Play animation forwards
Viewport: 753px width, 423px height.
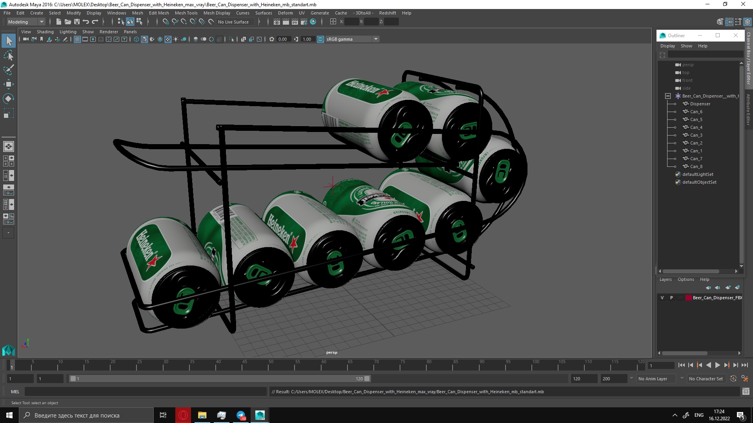point(717,365)
